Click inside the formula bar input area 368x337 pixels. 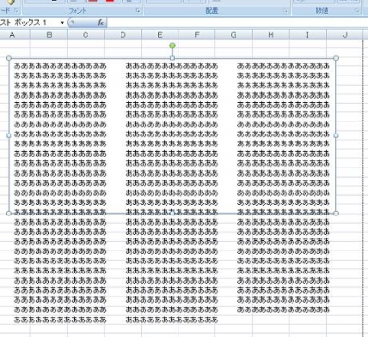(236, 22)
